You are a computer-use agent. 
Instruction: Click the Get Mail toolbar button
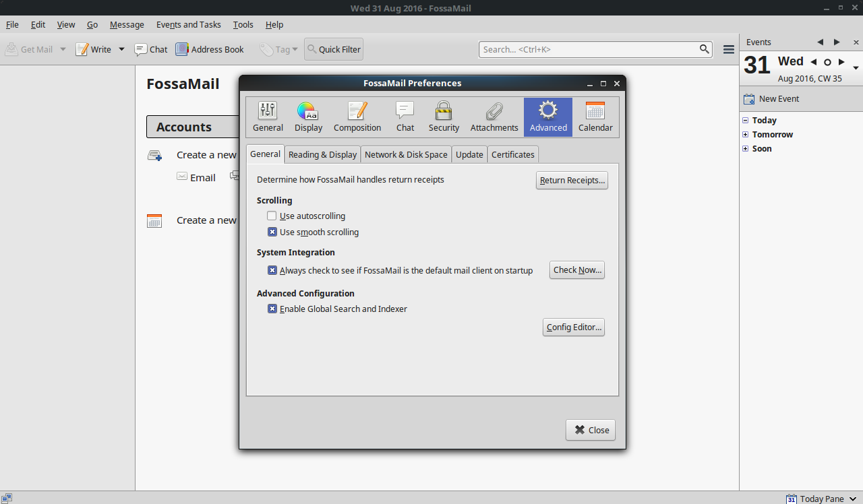point(29,49)
